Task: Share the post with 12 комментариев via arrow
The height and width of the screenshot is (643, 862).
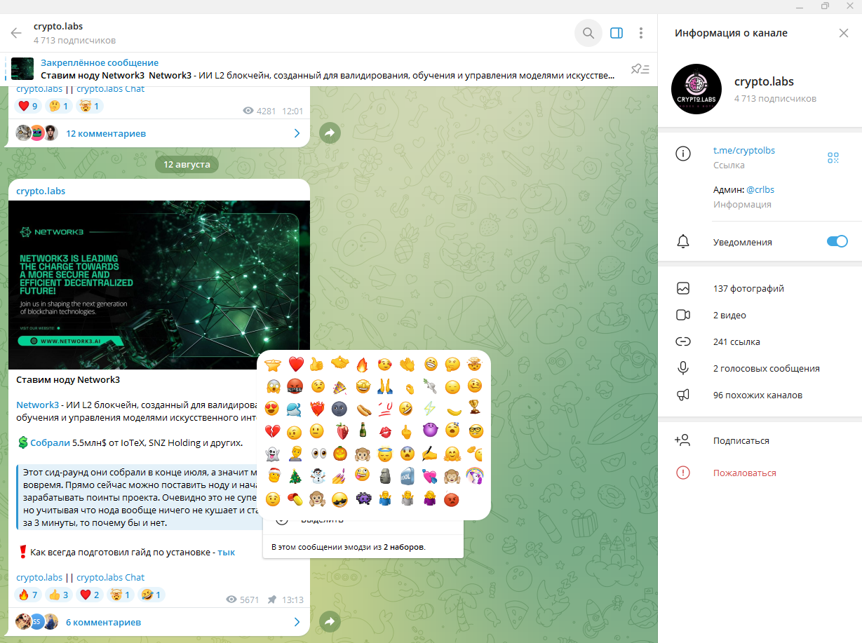Action: [x=330, y=133]
